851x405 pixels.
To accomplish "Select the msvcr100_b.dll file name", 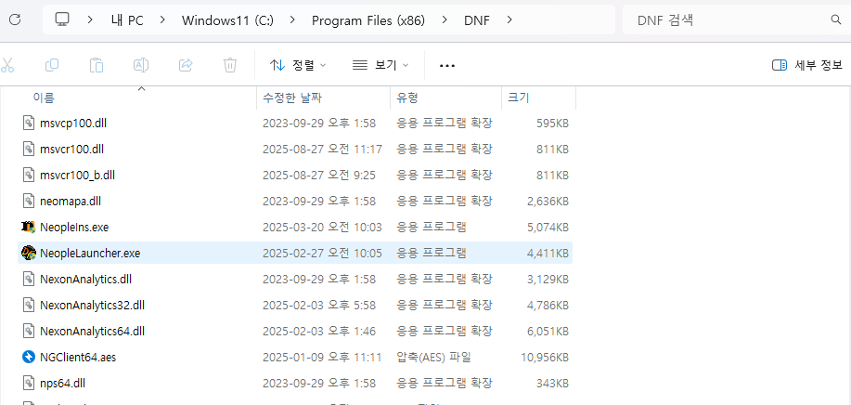I will point(77,176).
